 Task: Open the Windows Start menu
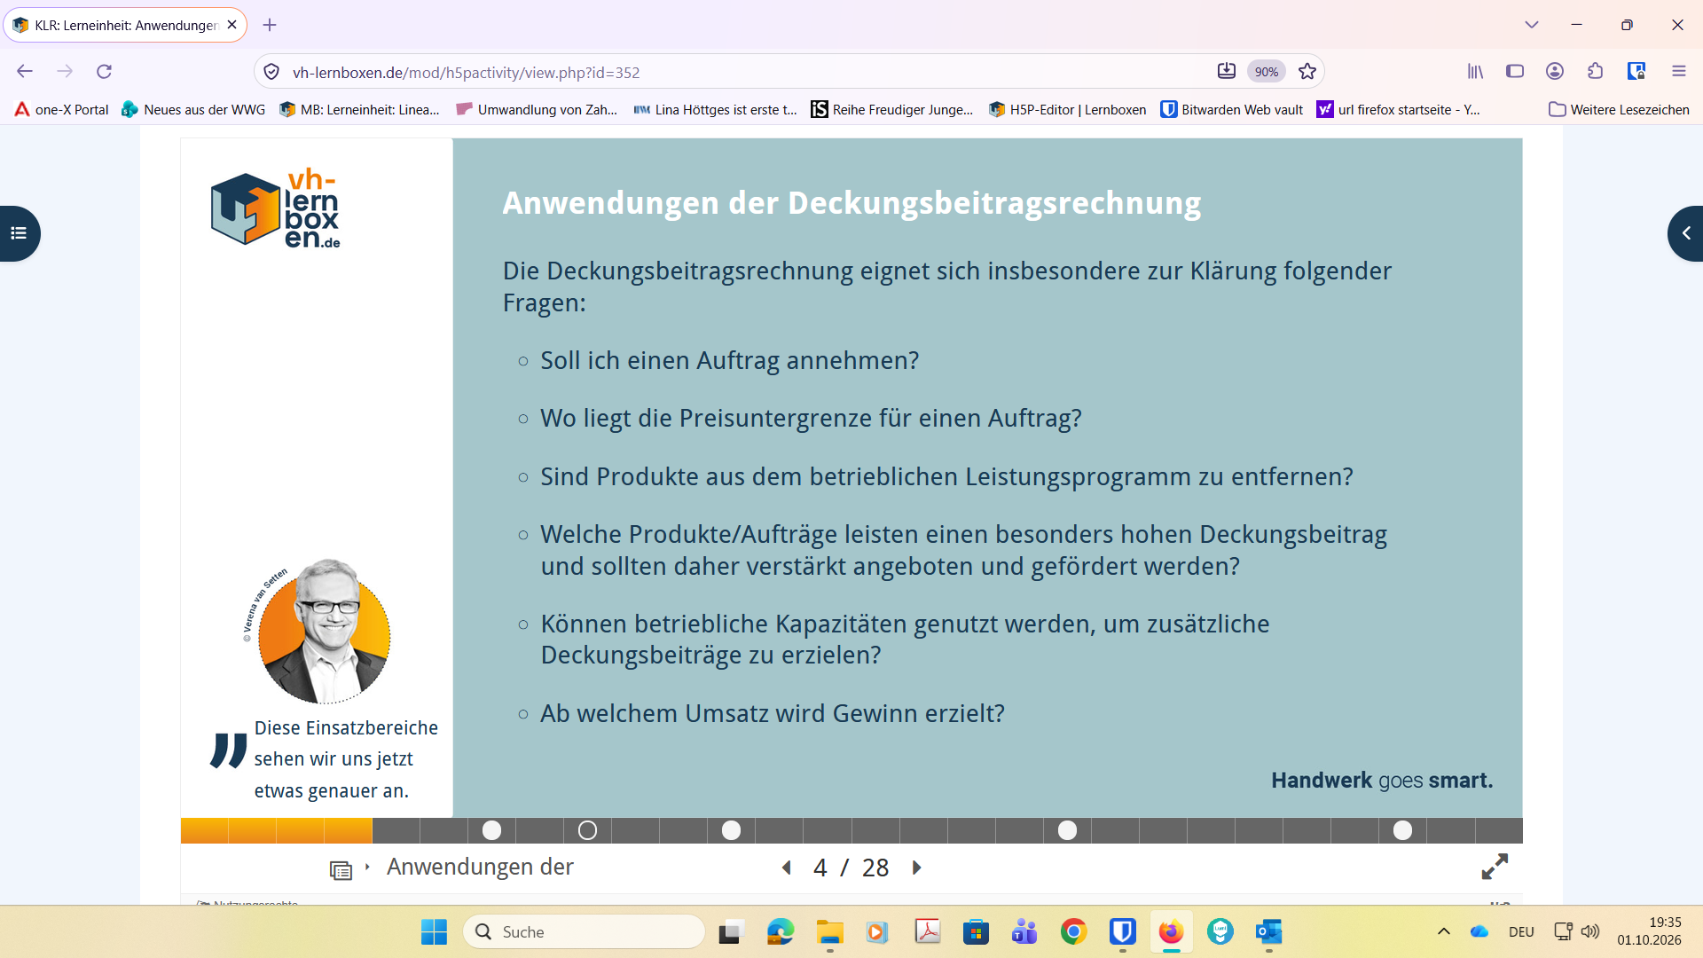434,931
